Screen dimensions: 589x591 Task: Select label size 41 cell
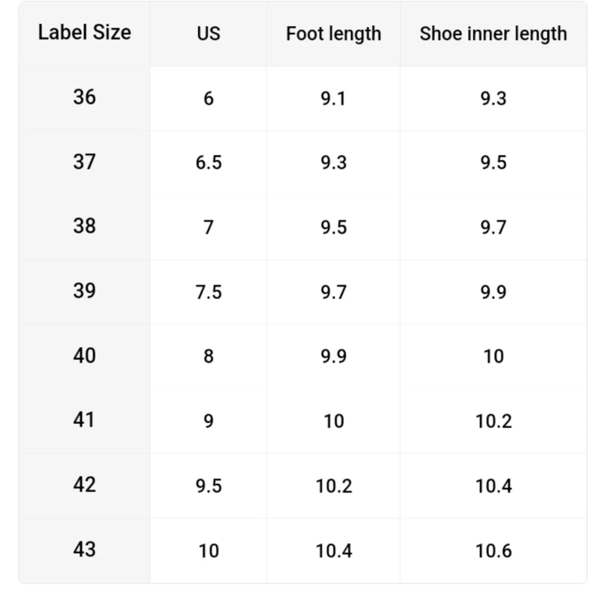point(84,420)
